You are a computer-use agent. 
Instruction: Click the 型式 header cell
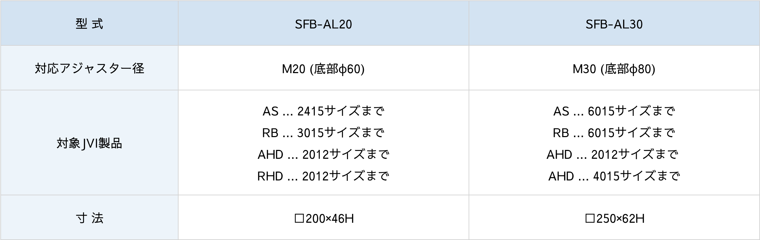pyautogui.click(x=89, y=24)
